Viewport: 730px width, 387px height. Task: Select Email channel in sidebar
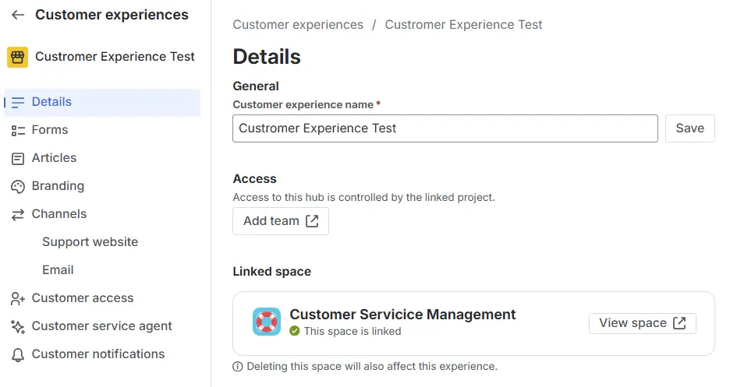tap(58, 270)
